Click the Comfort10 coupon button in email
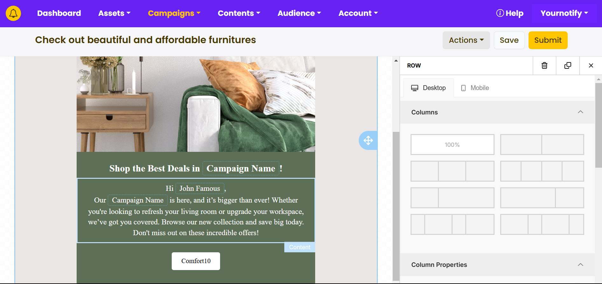 click(x=196, y=261)
